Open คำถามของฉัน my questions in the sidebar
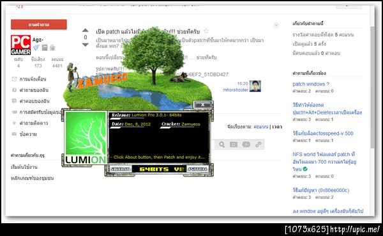This screenshot has height=236, width=383. tap(34, 90)
